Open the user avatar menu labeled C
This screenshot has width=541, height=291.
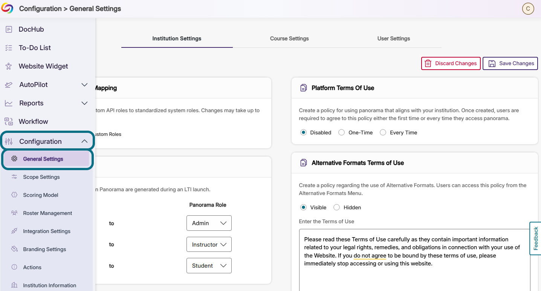[528, 9]
